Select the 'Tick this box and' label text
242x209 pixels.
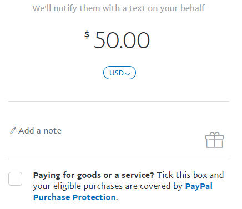pos(190,175)
